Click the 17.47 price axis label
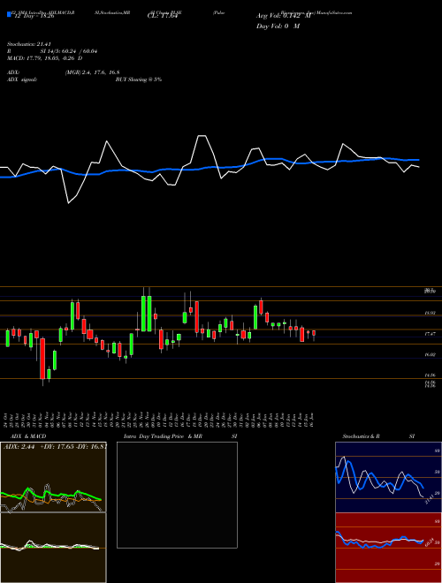Viewport: 442px width, 583px height. pyautogui.click(x=431, y=334)
